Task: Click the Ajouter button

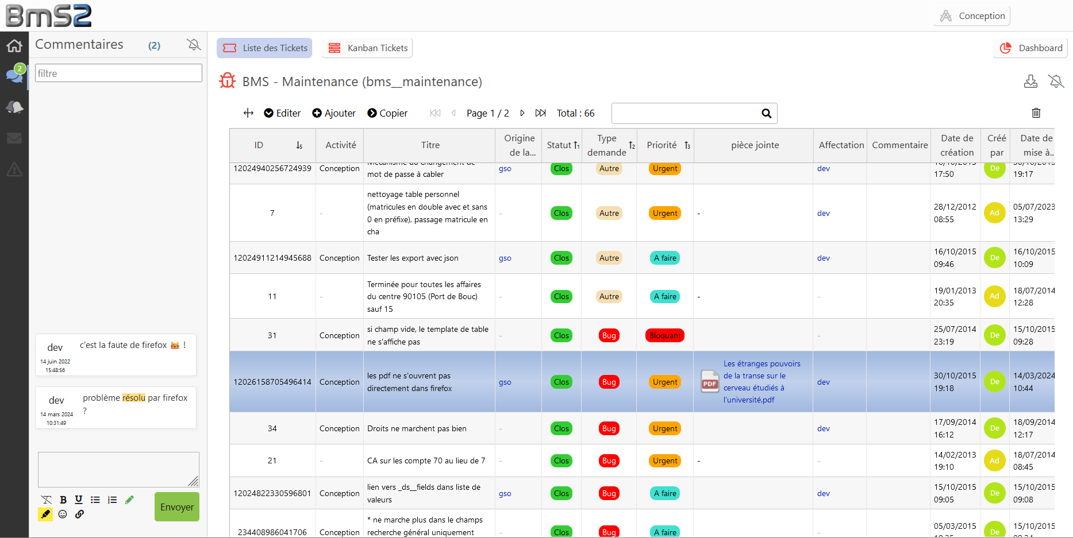Action: (x=334, y=113)
